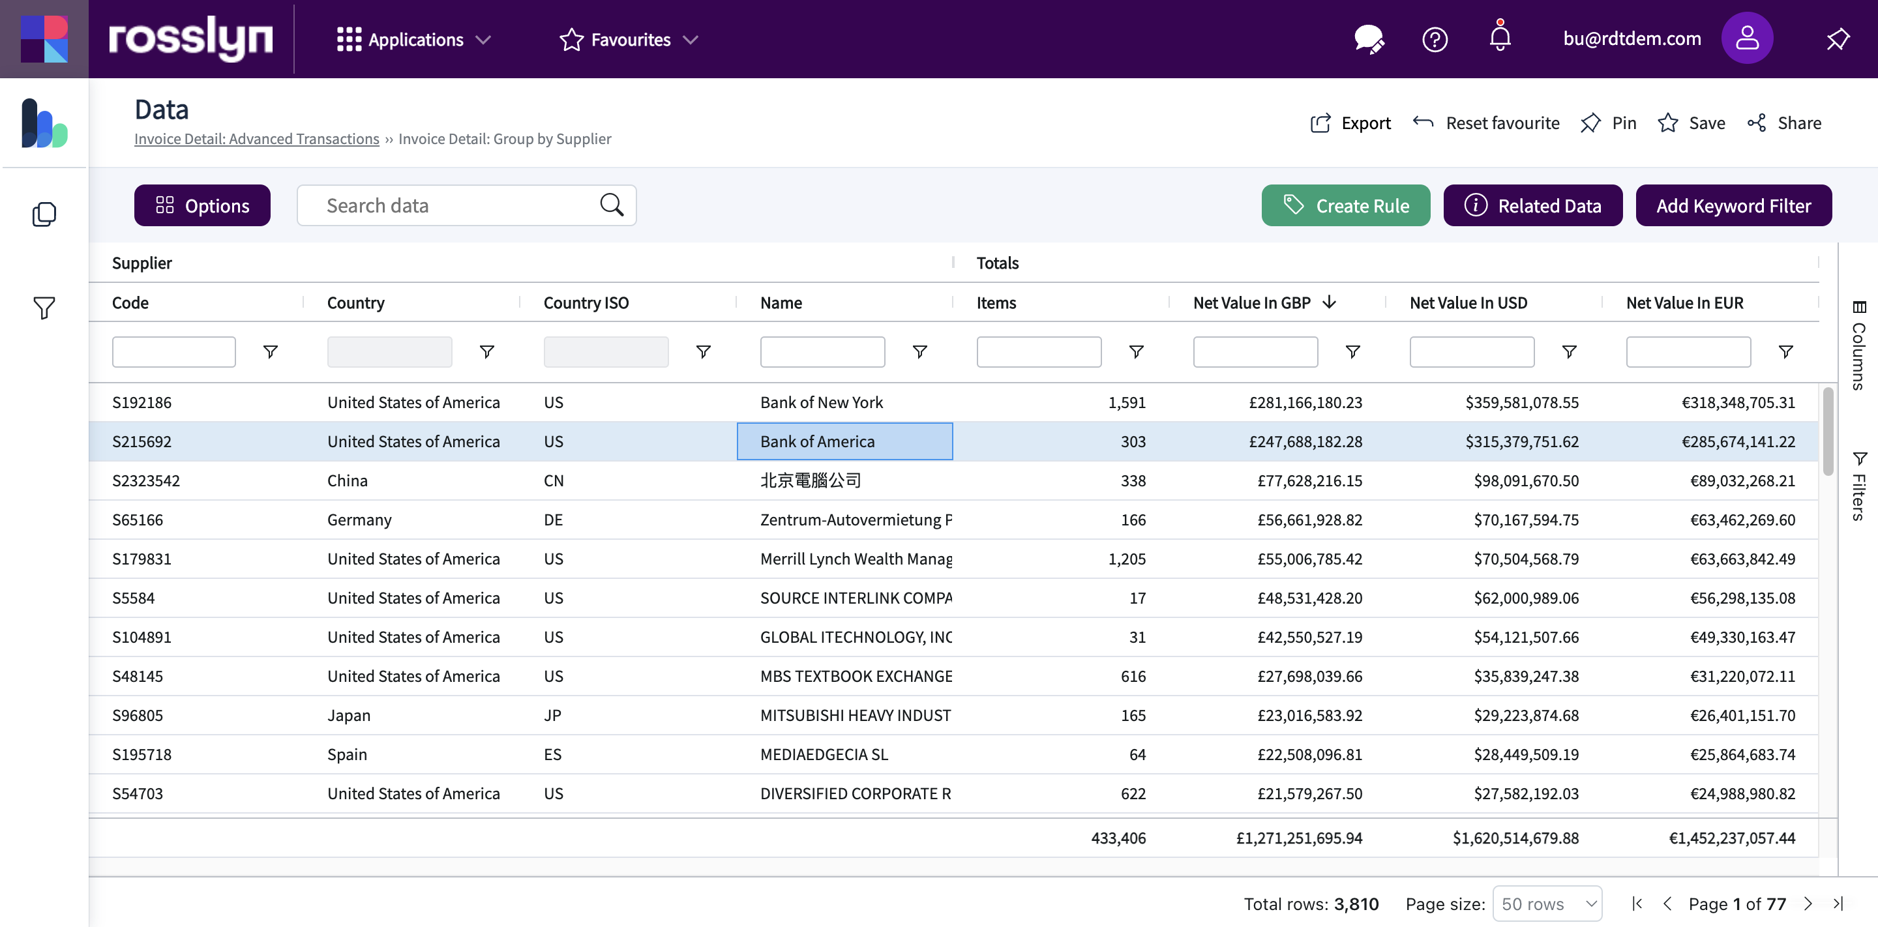The width and height of the screenshot is (1878, 927).
Task: Open filter funnel for Net Value In EUR
Action: pyautogui.click(x=1786, y=352)
